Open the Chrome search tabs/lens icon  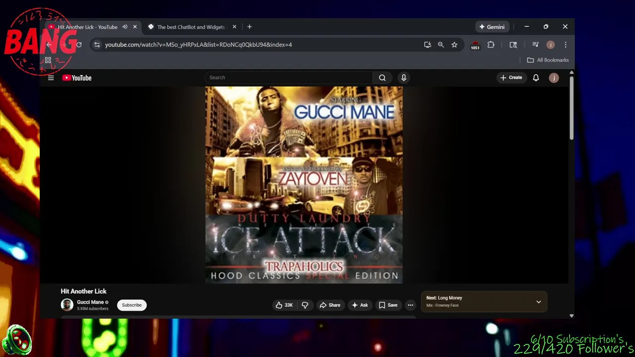click(x=513, y=45)
